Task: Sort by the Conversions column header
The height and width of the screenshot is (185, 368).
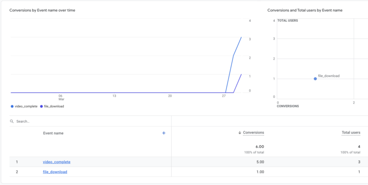Action: click(x=253, y=133)
